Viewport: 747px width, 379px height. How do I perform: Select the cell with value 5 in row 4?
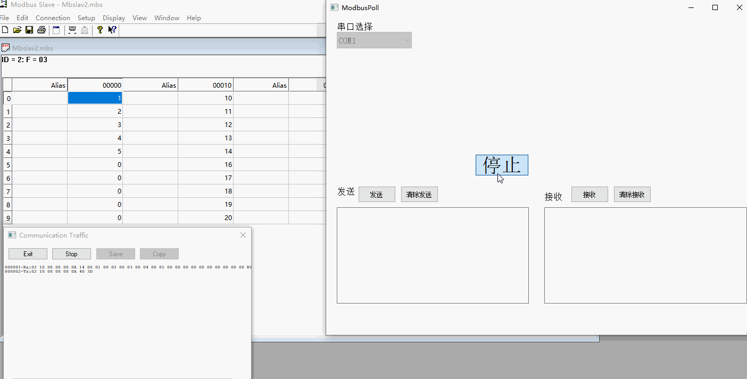(95, 151)
